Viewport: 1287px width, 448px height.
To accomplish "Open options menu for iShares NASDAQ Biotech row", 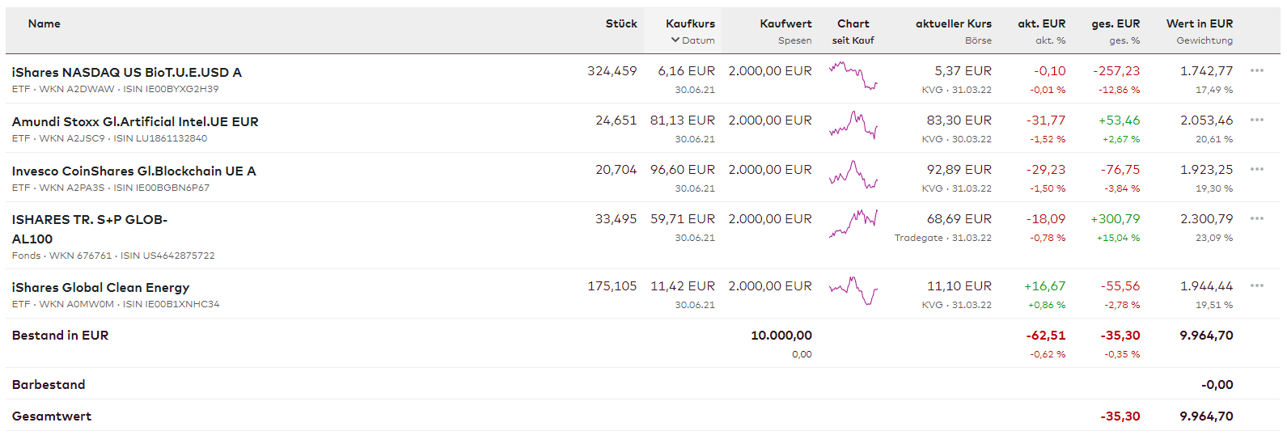I will tap(1256, 70).
